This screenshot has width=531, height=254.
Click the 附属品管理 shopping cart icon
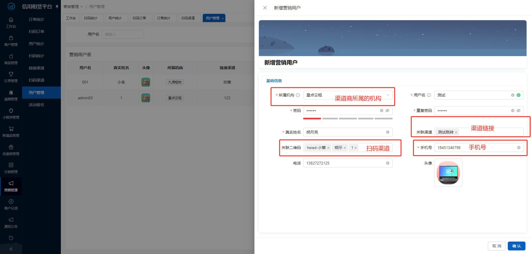pyautogui.click(x=11, y=129)
